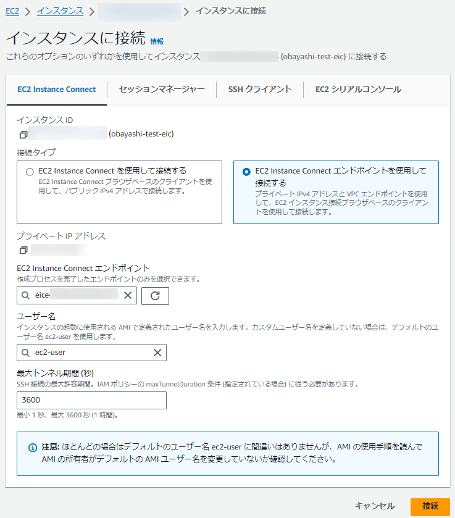455x518 pixels.
Task: Switch to the EC2 シリアルコンソール tab
Action: (x=358, y=90)
